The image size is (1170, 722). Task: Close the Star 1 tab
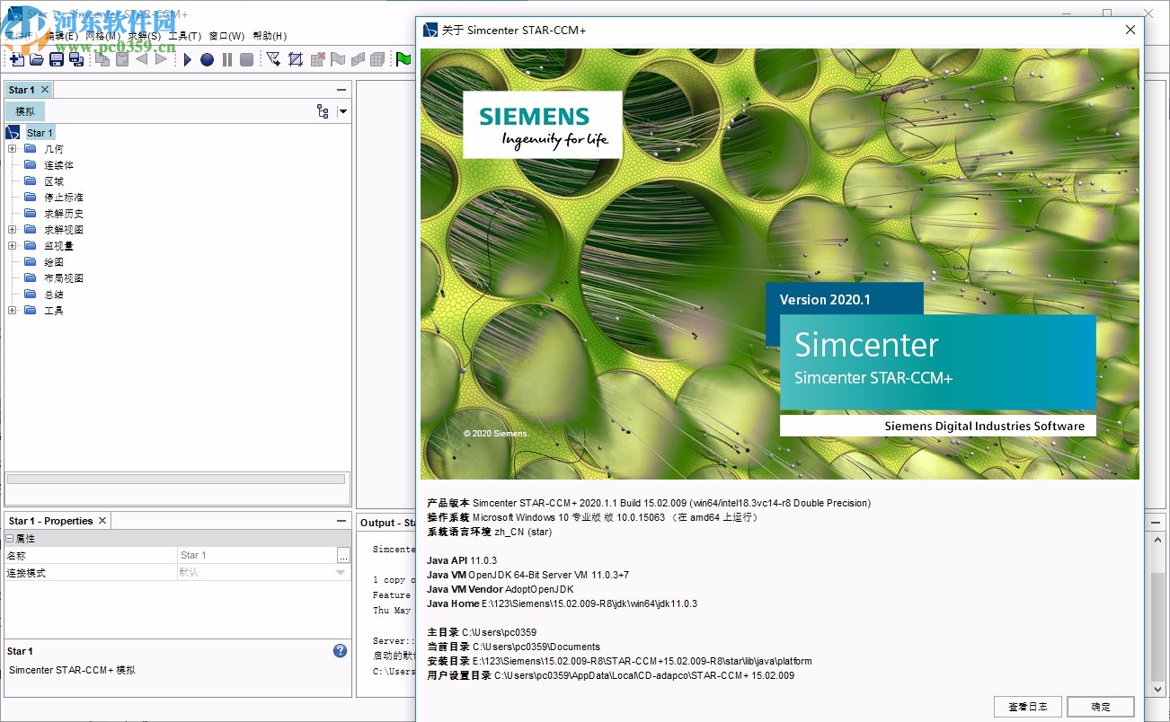(45, 90)
